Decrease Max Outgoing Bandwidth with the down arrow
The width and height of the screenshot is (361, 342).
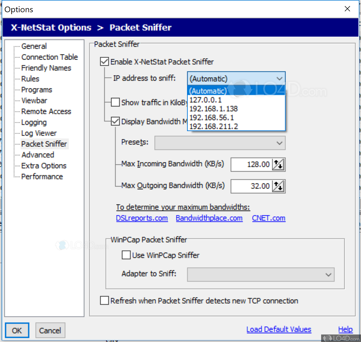280,188
